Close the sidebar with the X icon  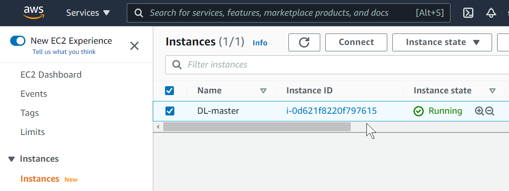pyautogui.click(x=134, y=46)
